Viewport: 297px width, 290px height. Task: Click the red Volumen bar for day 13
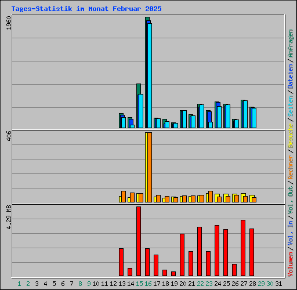(121, 262)
